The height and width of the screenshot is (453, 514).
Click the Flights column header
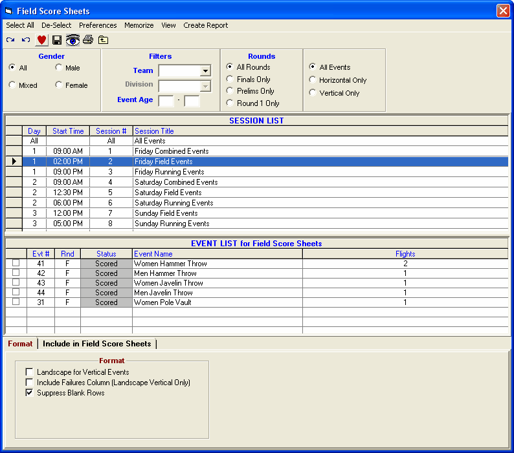(x=405, y=254)
